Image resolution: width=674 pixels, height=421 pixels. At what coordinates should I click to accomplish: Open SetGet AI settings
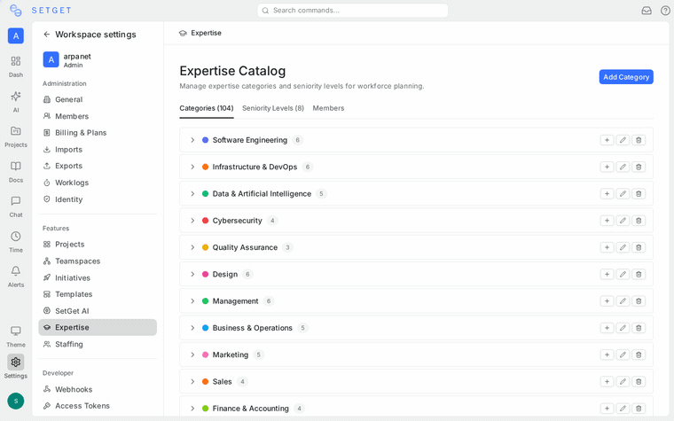tap(98, 311)
